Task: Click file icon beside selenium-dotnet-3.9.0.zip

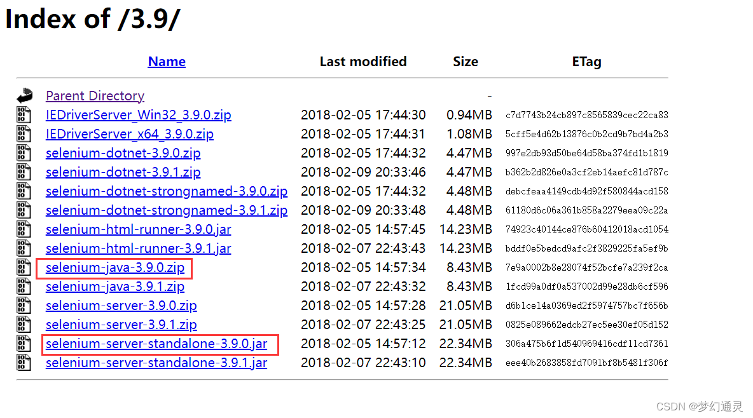Action: pos(24,153)
